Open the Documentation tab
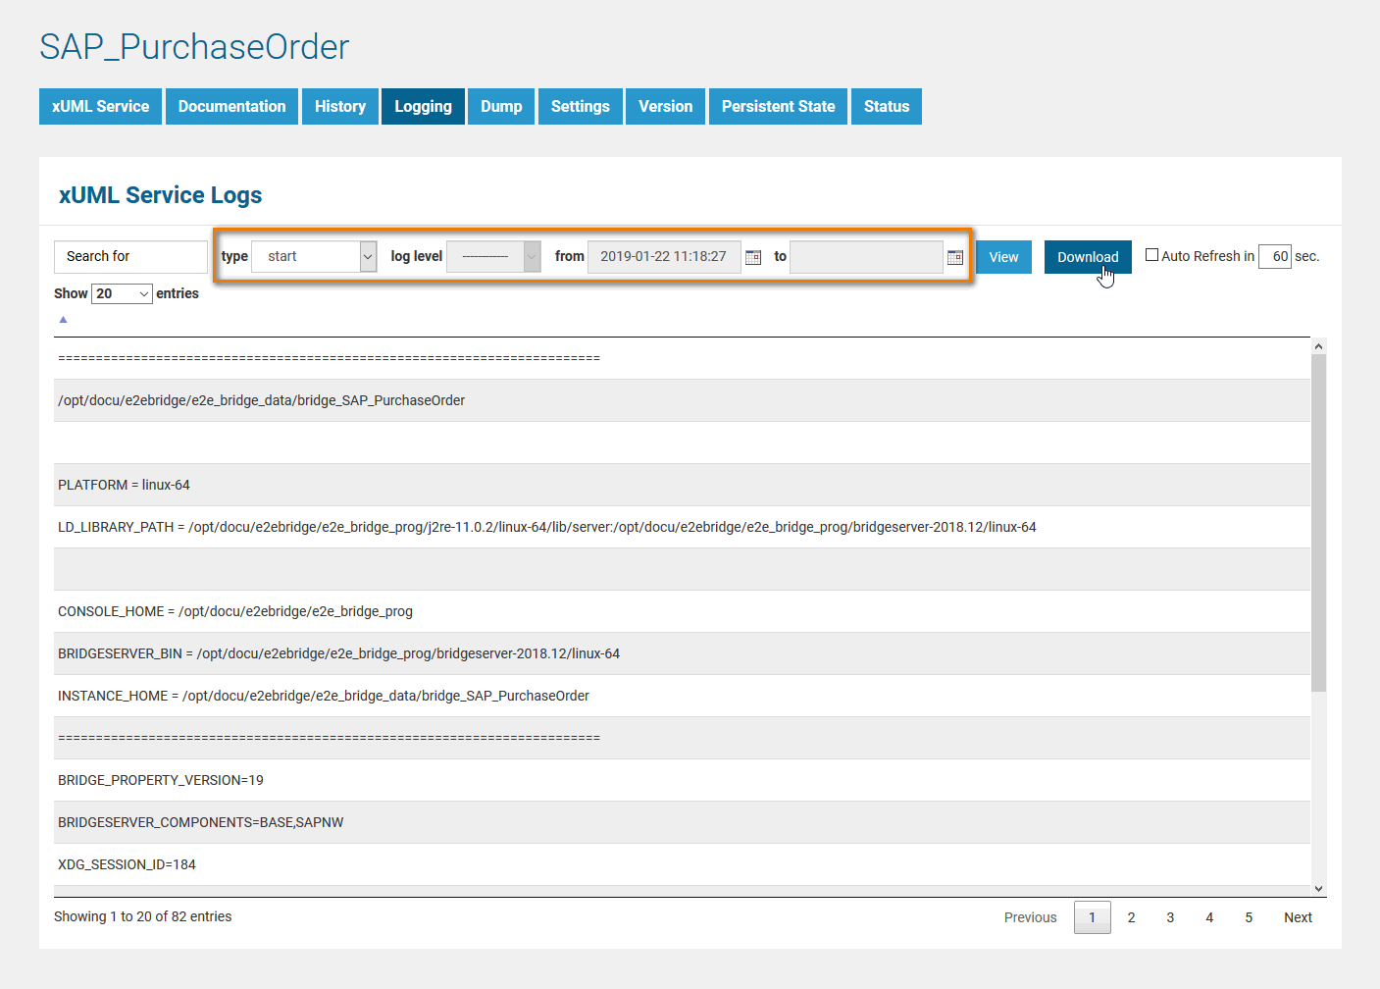The width and height of the screenshot is (1380, 989). coord(231,106)
